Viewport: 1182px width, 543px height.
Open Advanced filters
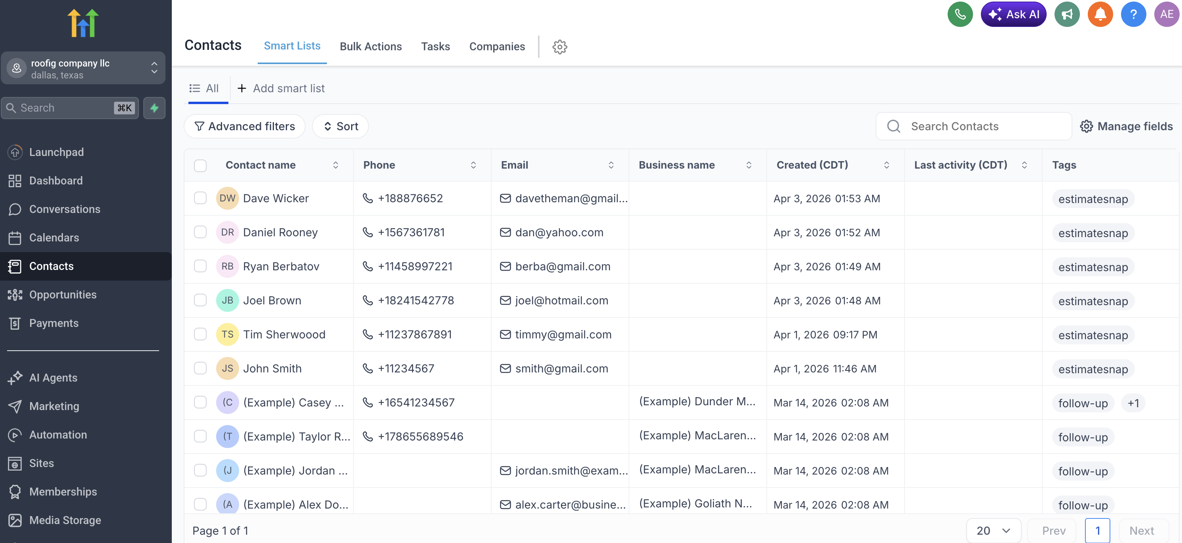click(244, 126)
